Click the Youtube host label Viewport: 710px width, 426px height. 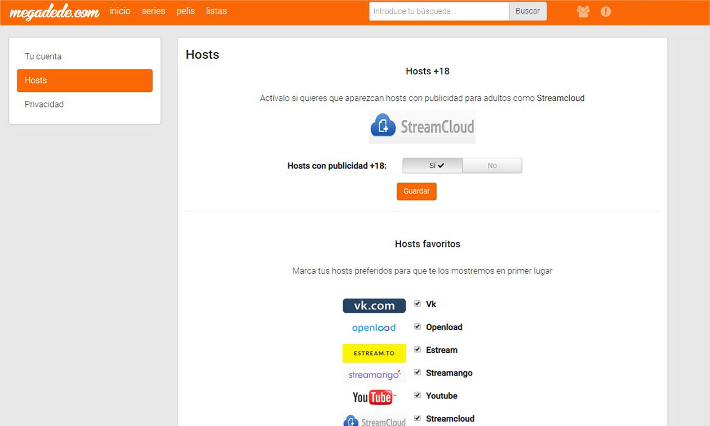pos(442,396)
